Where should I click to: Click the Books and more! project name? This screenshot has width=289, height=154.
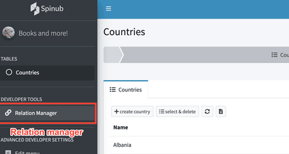tap(43, 33)
